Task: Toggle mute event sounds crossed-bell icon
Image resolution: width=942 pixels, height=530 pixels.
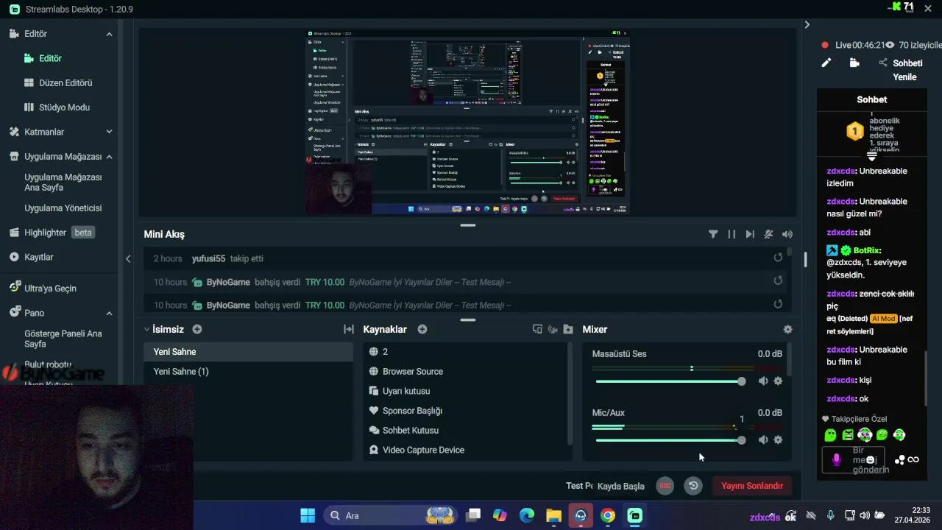Action: tap(768, 234)
